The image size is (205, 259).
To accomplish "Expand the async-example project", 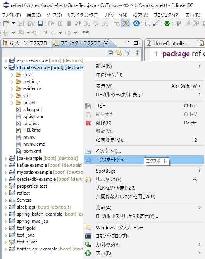I will coord(5,61).
